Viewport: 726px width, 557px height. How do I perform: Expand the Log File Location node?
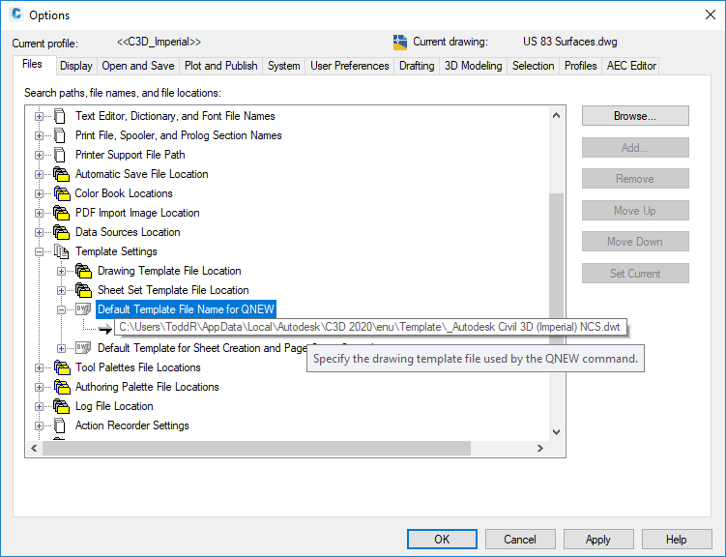[39, 407]
